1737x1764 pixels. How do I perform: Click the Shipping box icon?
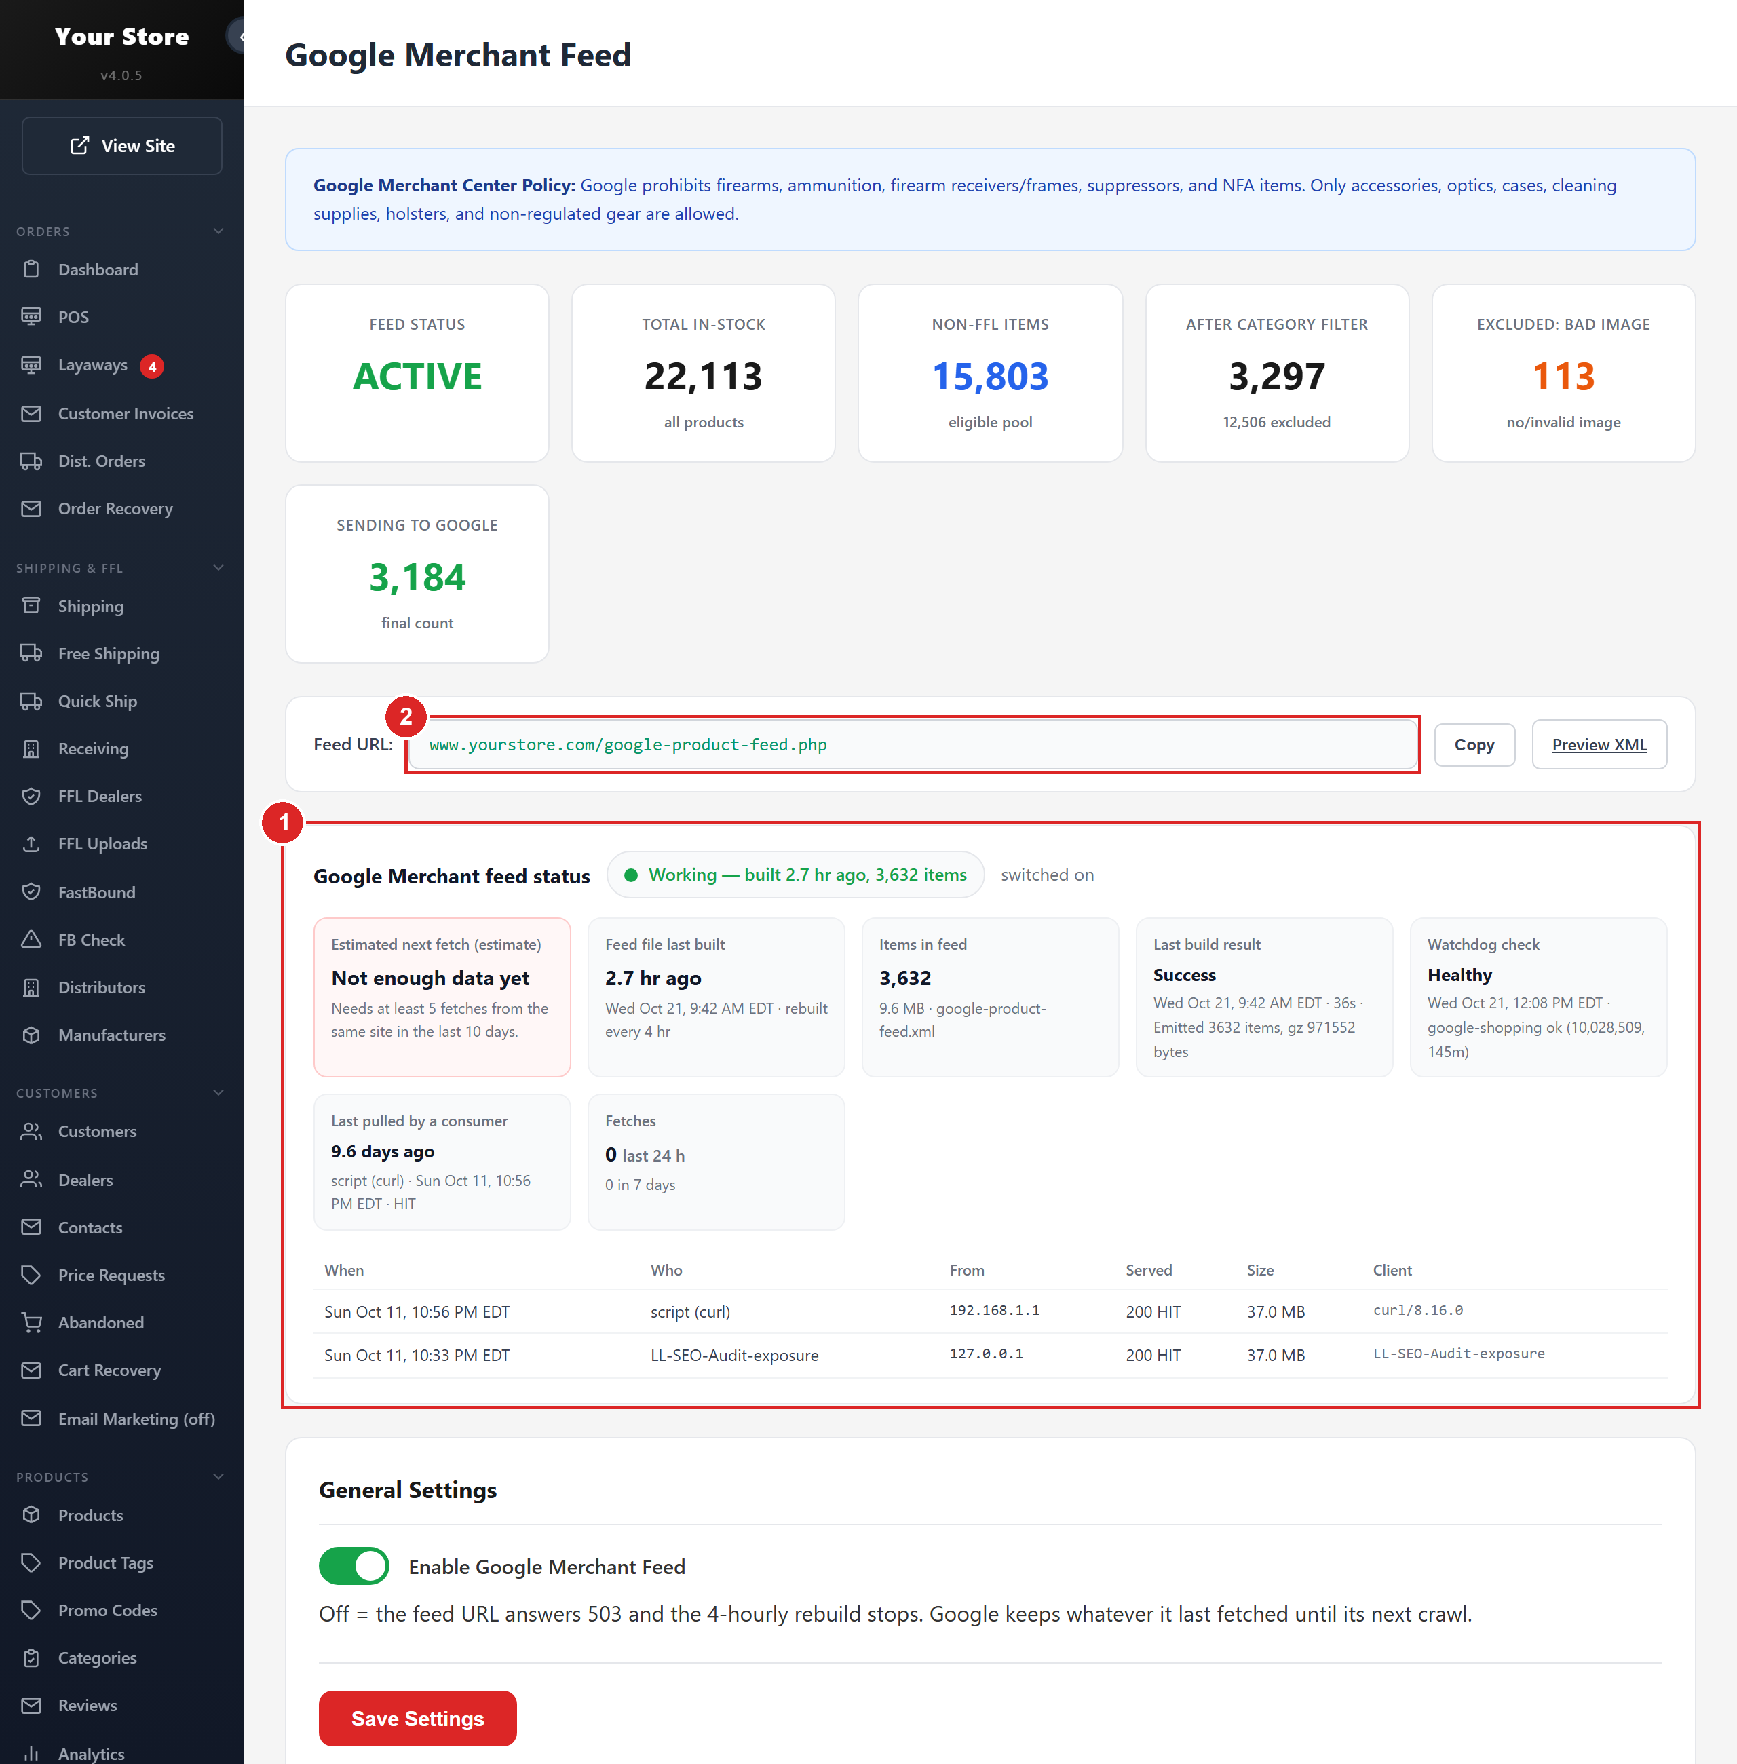[x=31, y=606]
